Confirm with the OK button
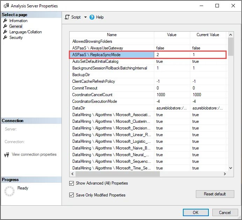This screenshot has height=220, width=242. click(x=196, y=212)
